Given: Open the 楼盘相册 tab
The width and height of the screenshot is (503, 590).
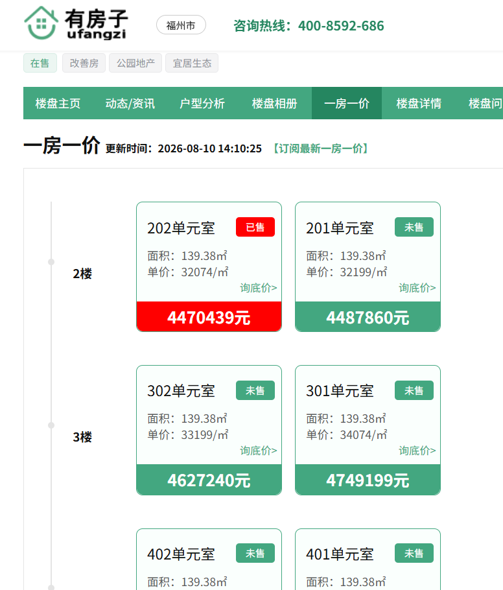Looking at the screenshot, I should point(275,103).
